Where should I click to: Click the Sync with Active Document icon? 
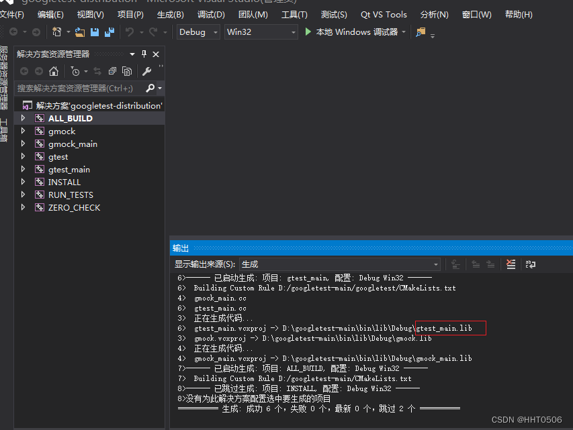pos(97,71)
